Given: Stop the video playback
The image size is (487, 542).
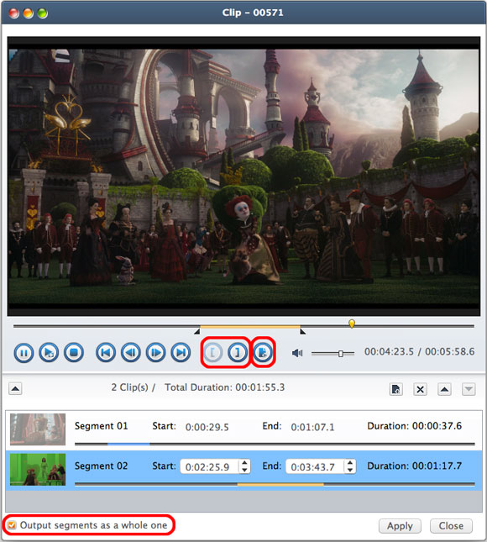Looking at the screenshot, I should (x=74, y=353).
